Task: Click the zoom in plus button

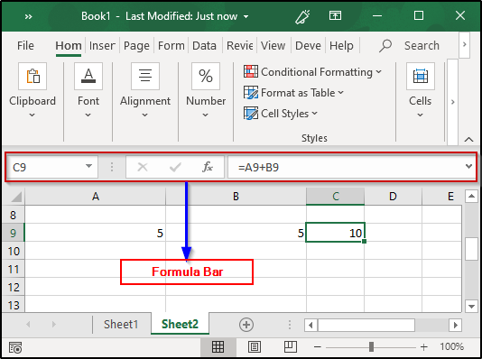Action: coord(424,347)
